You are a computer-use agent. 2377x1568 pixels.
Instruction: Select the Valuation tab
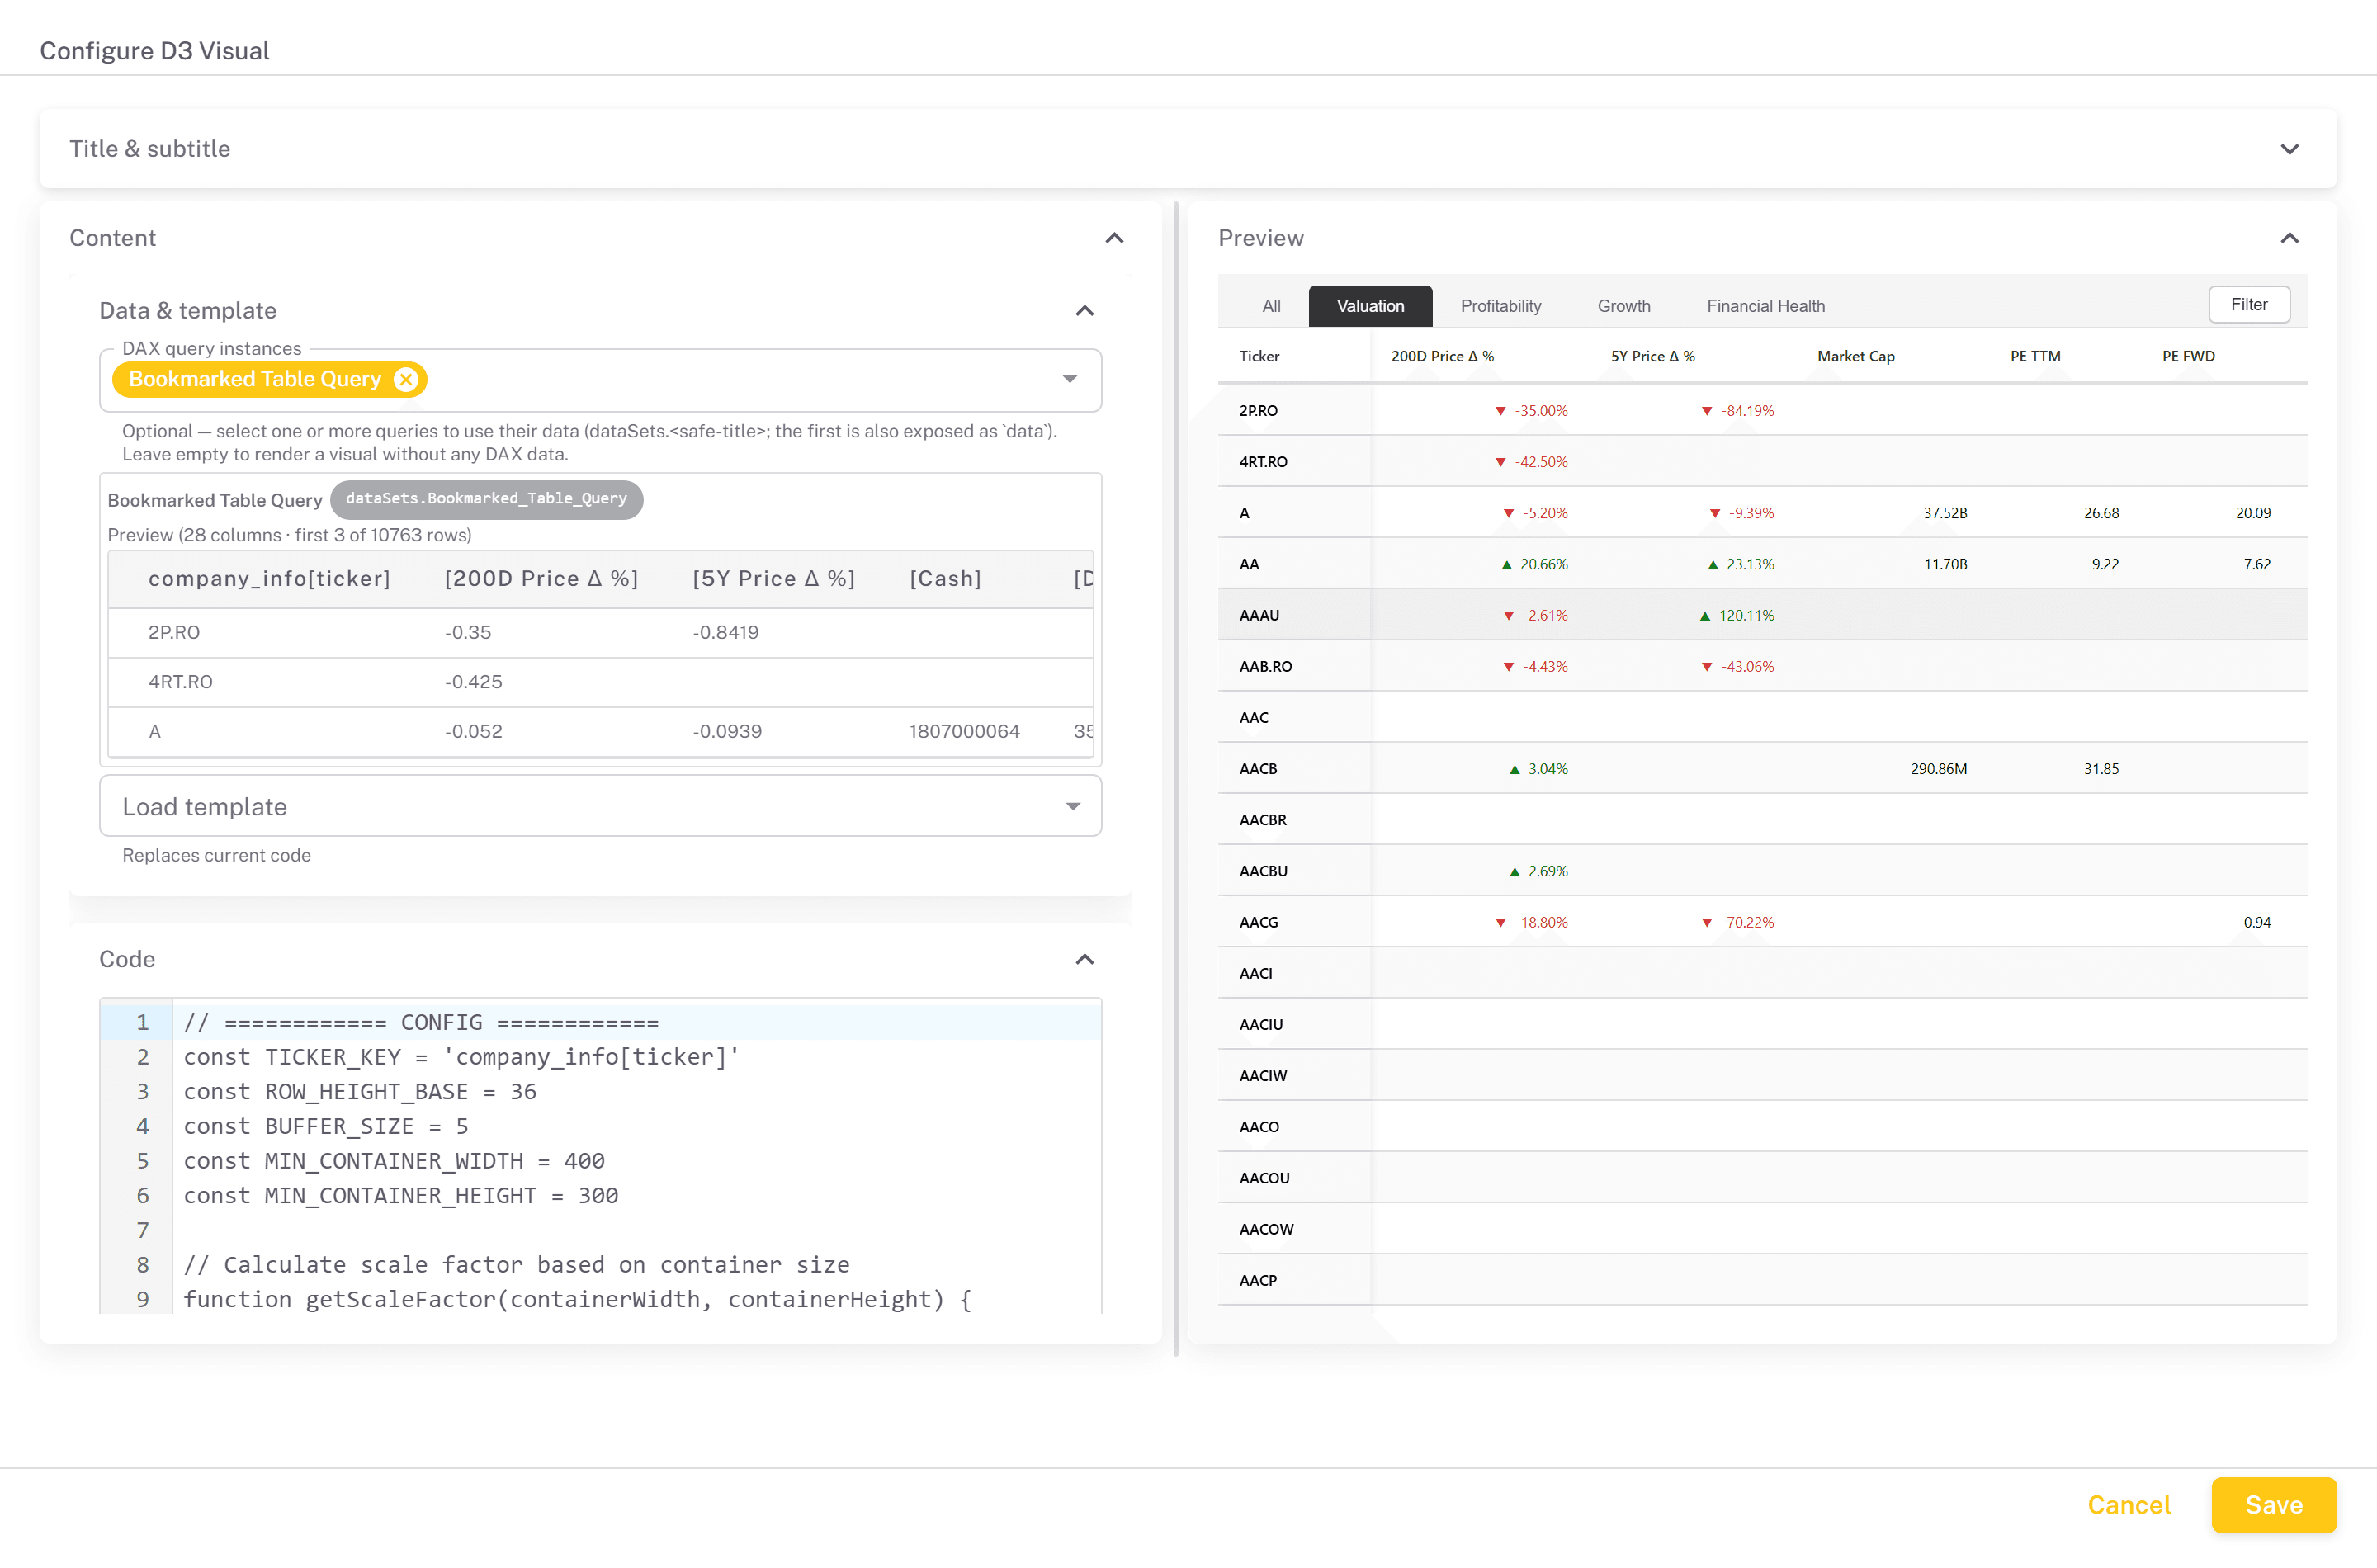point(1370,306)
